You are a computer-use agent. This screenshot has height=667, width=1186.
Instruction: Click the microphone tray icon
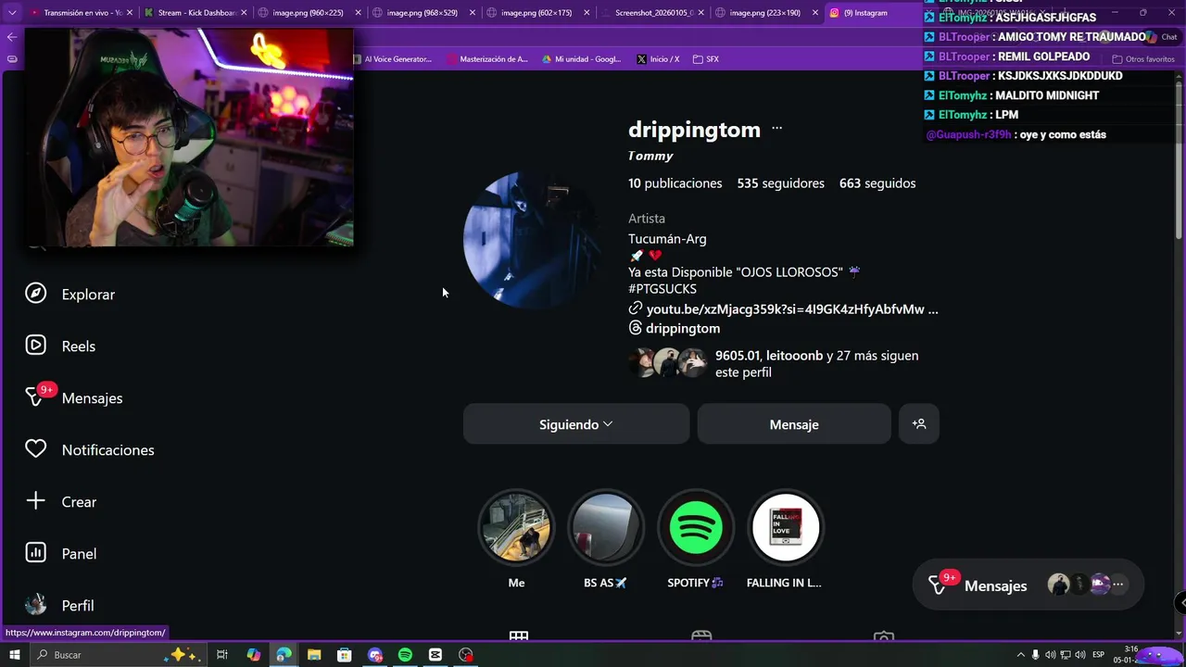(1036, 655)
